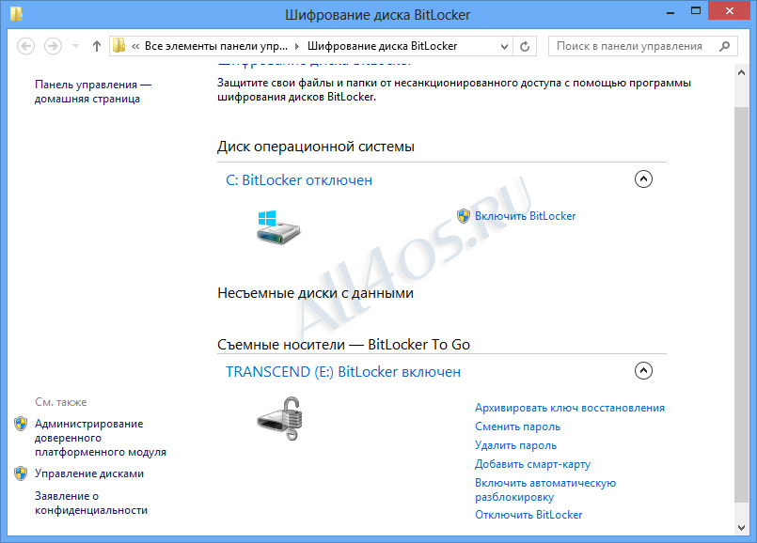The height and width of the screenshot is (543, 757).
Task: Minimize the BitLocker window
Action: 670,11
